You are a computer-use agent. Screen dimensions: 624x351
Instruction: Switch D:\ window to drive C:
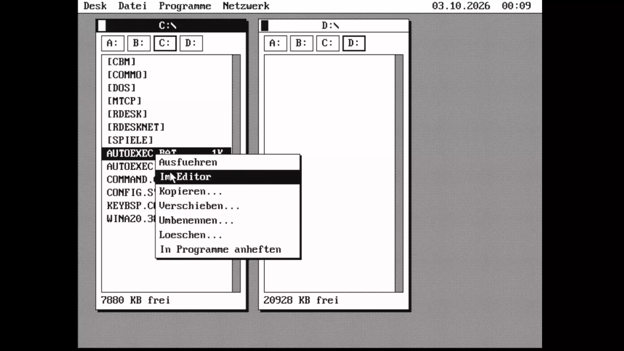point(328,43)
